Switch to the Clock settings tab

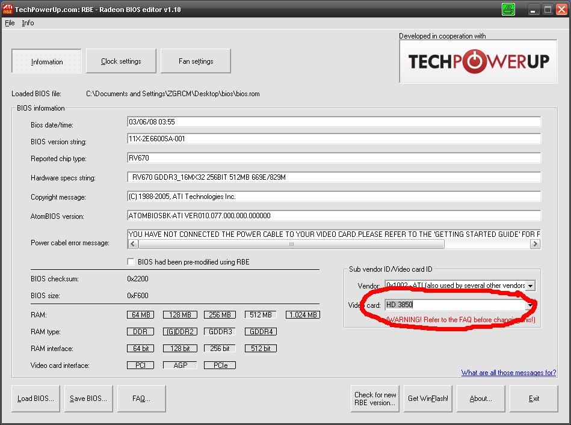click(x=121, y=61)
